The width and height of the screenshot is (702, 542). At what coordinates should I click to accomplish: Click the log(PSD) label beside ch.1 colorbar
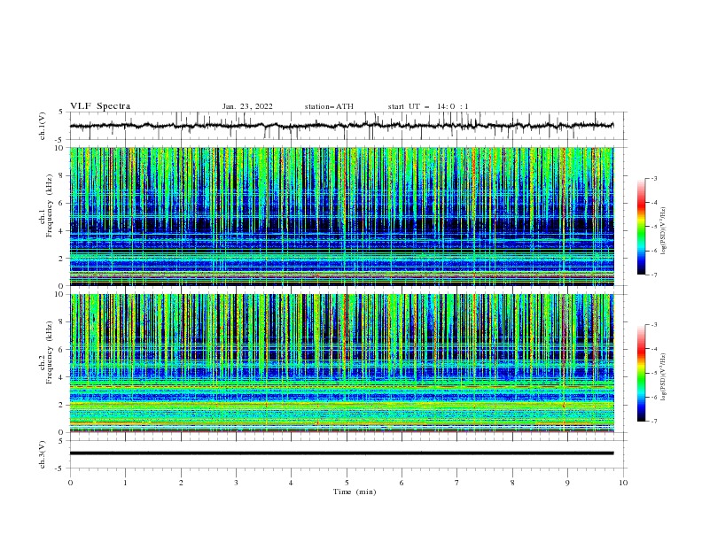pos(664,231)
